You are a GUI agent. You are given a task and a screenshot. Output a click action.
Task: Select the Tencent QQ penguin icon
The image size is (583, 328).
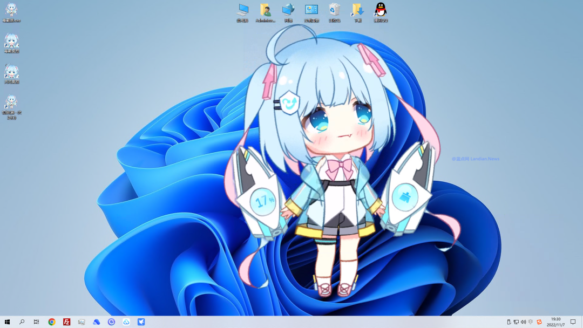[381, 12]
